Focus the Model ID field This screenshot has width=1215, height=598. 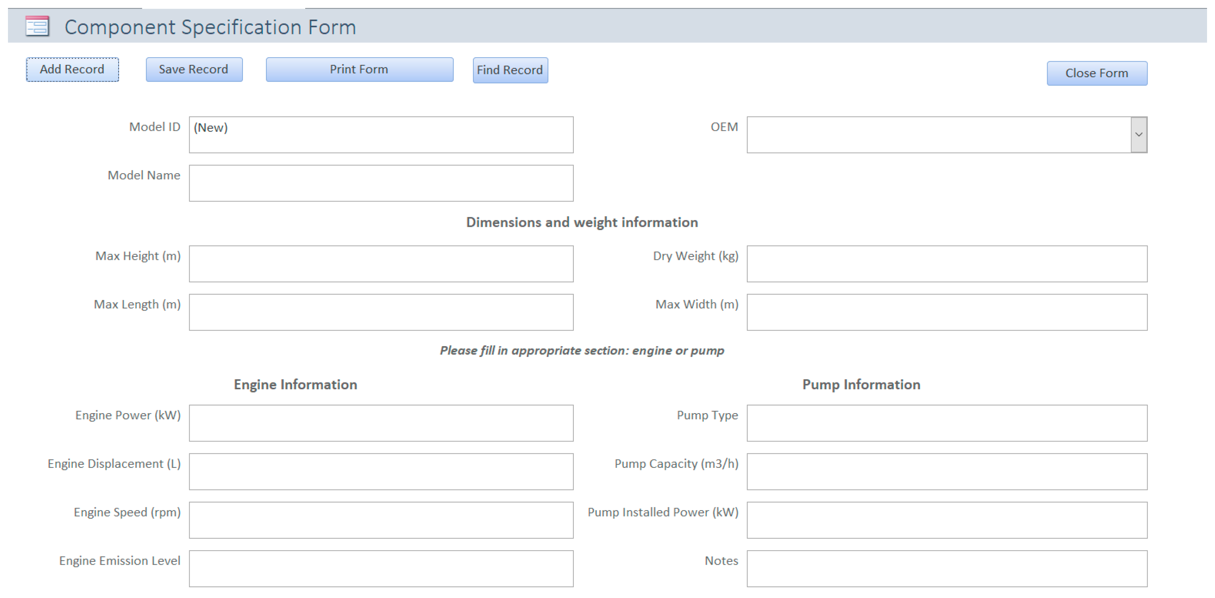(381, 135)
